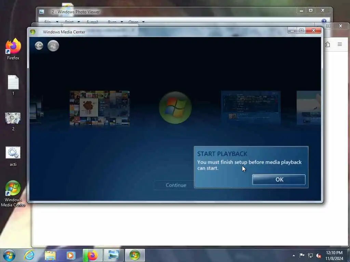Close the Windows Media Center window

(x=314, y=30)
